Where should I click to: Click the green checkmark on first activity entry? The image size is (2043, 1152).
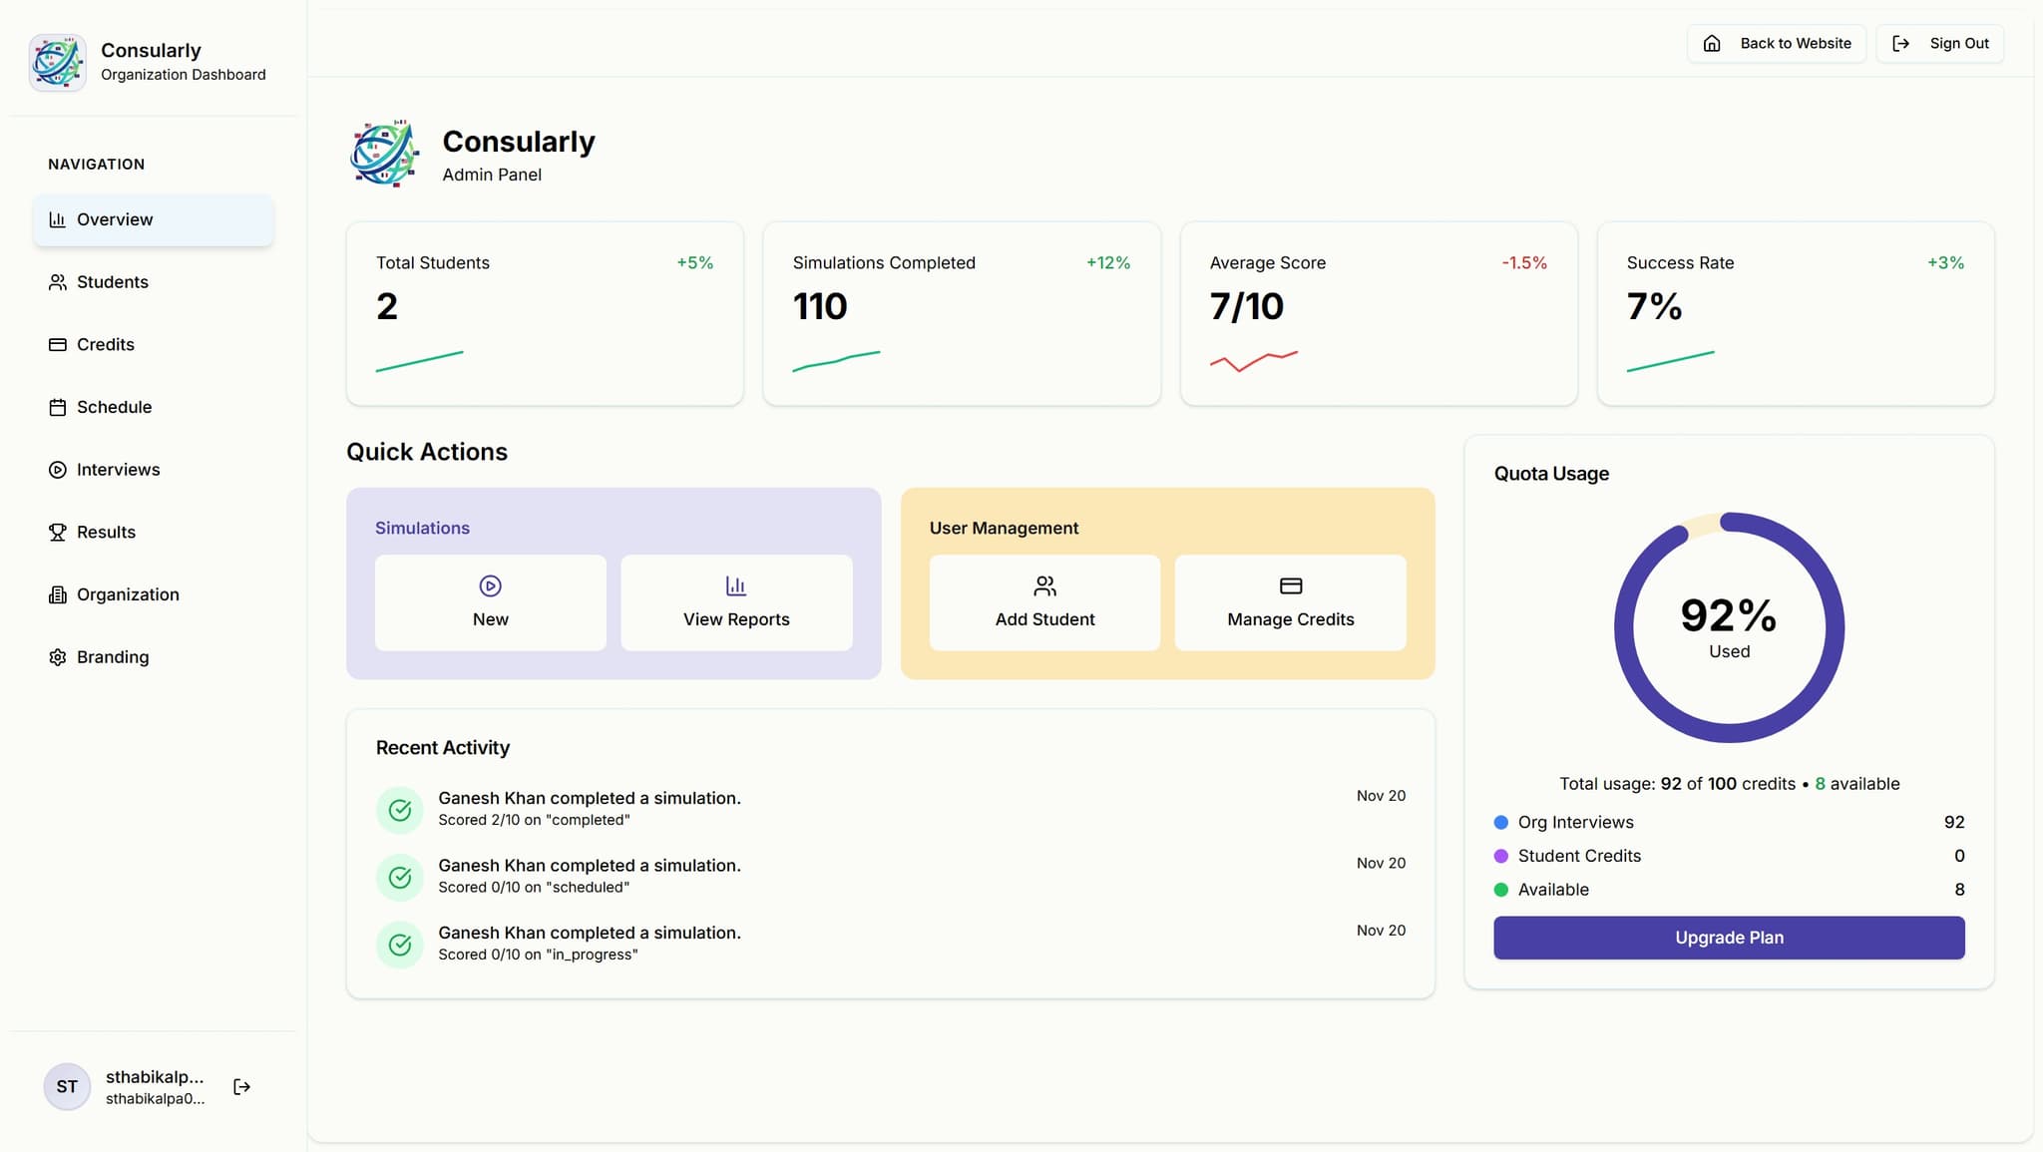click(400, 810)
